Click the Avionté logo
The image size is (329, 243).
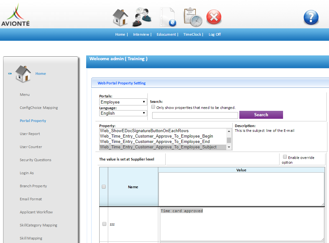16,15
